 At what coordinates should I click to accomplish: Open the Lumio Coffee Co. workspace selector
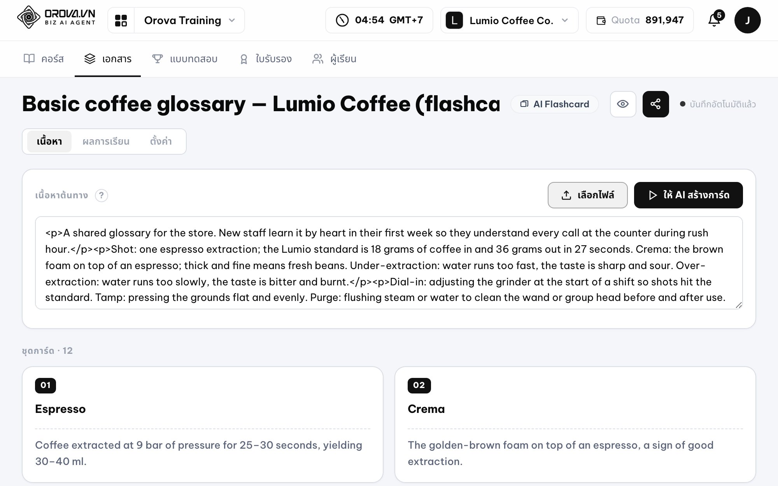tap(509, 20)
